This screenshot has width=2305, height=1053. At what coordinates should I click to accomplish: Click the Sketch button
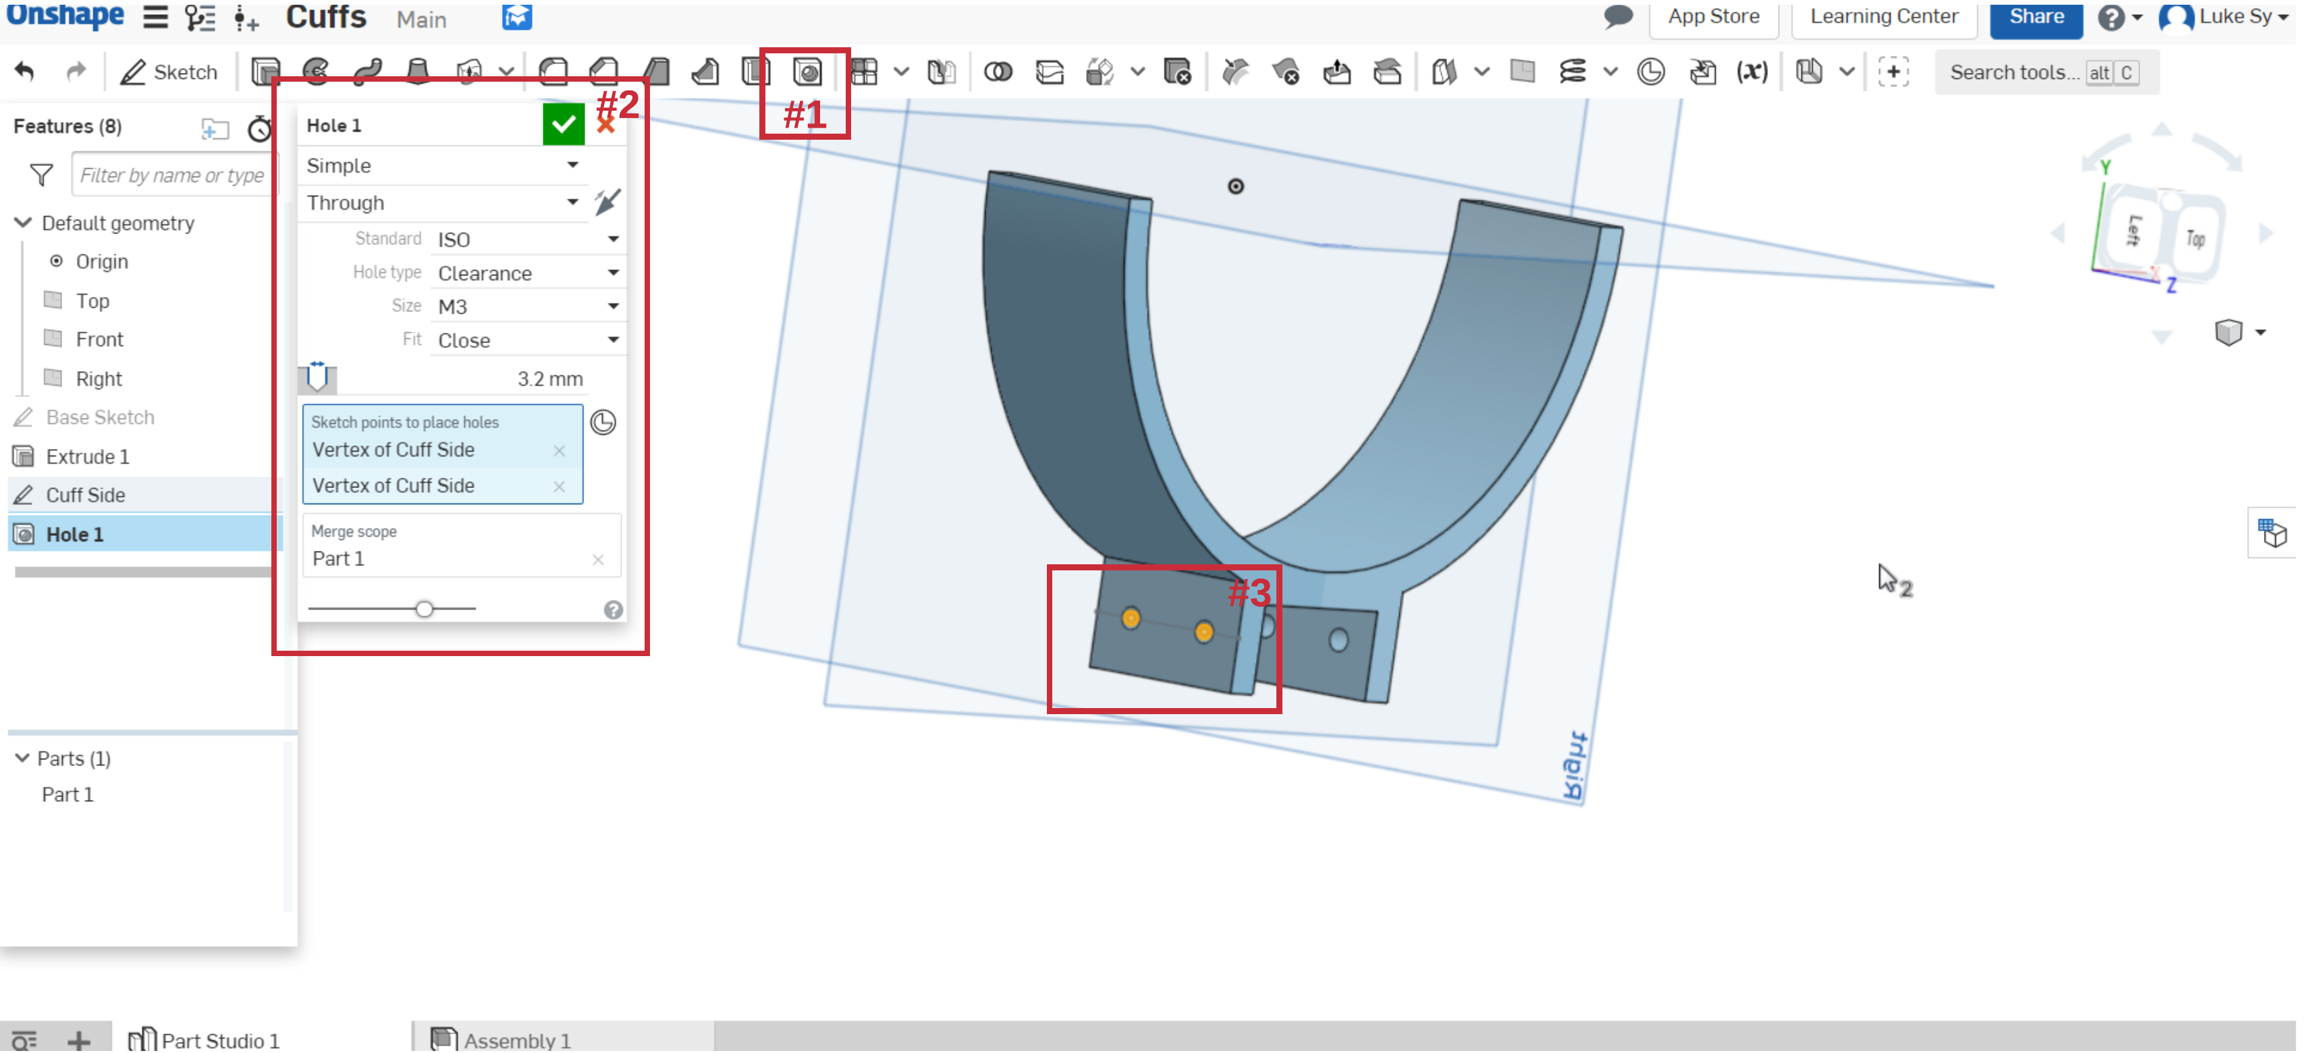(x=169, y=72)
